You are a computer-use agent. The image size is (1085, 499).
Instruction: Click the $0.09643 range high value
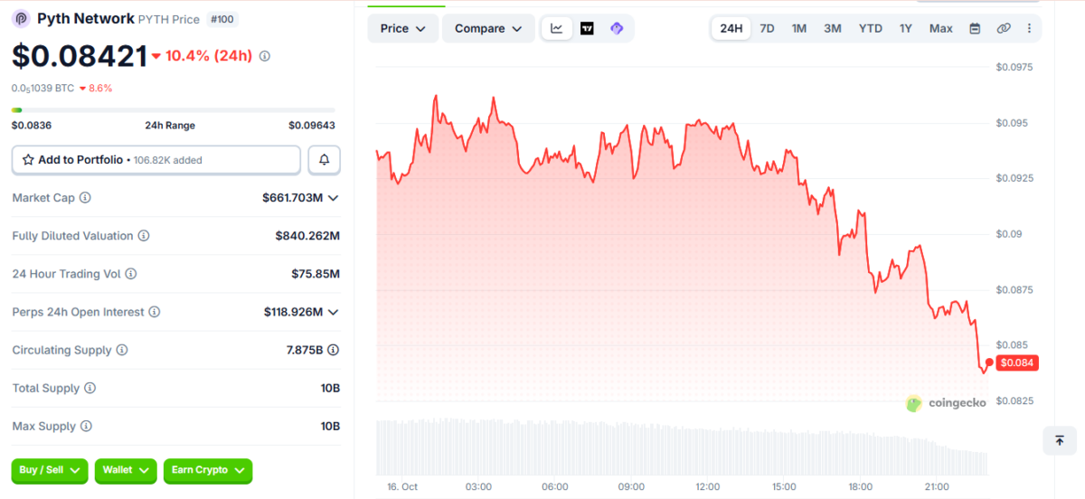click(312, 126)
